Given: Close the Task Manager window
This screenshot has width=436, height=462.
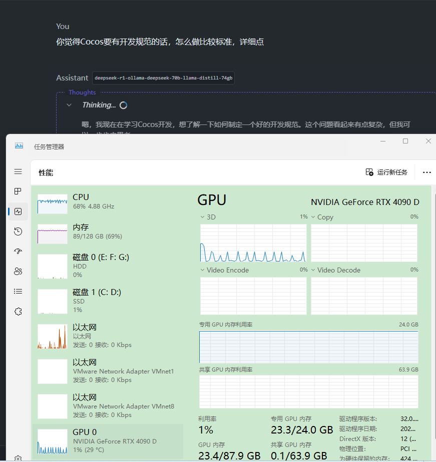Looking at the screenshot, I should [x=428, y=141].
